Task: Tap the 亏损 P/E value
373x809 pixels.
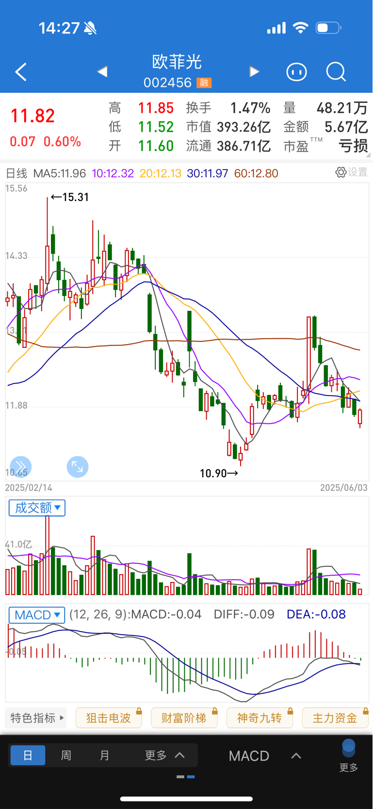Action: point(354,146)
